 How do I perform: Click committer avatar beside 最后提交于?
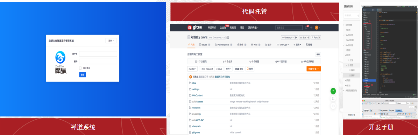tap(190, 77)
